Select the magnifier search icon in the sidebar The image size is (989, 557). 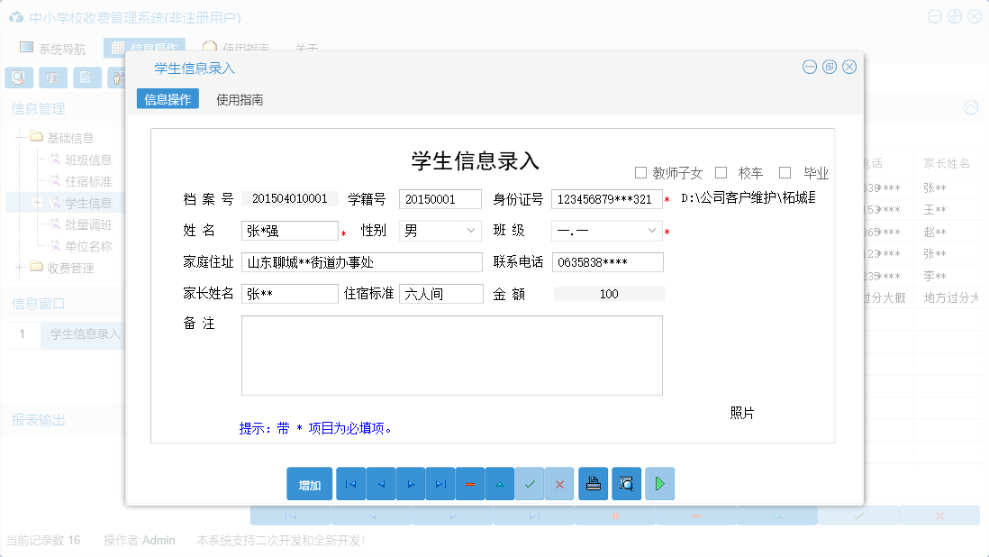coord(18,78)
